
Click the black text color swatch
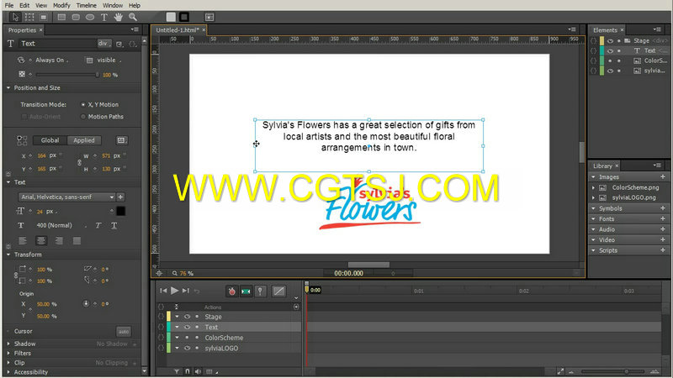(x=120, y=211)
